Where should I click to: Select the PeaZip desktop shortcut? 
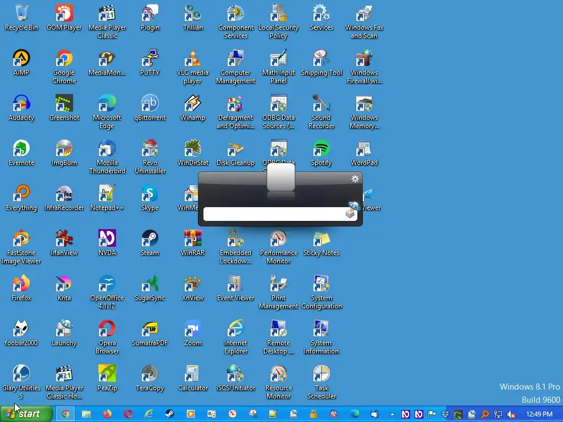tap(107, 378)
